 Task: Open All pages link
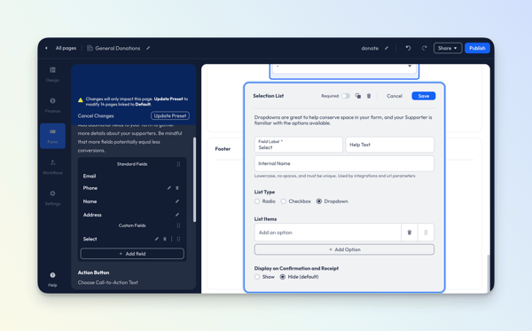(x=66, y=48)
